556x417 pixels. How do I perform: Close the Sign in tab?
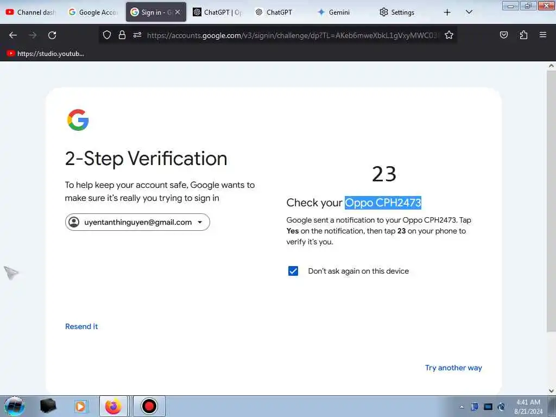pos(178,12)
